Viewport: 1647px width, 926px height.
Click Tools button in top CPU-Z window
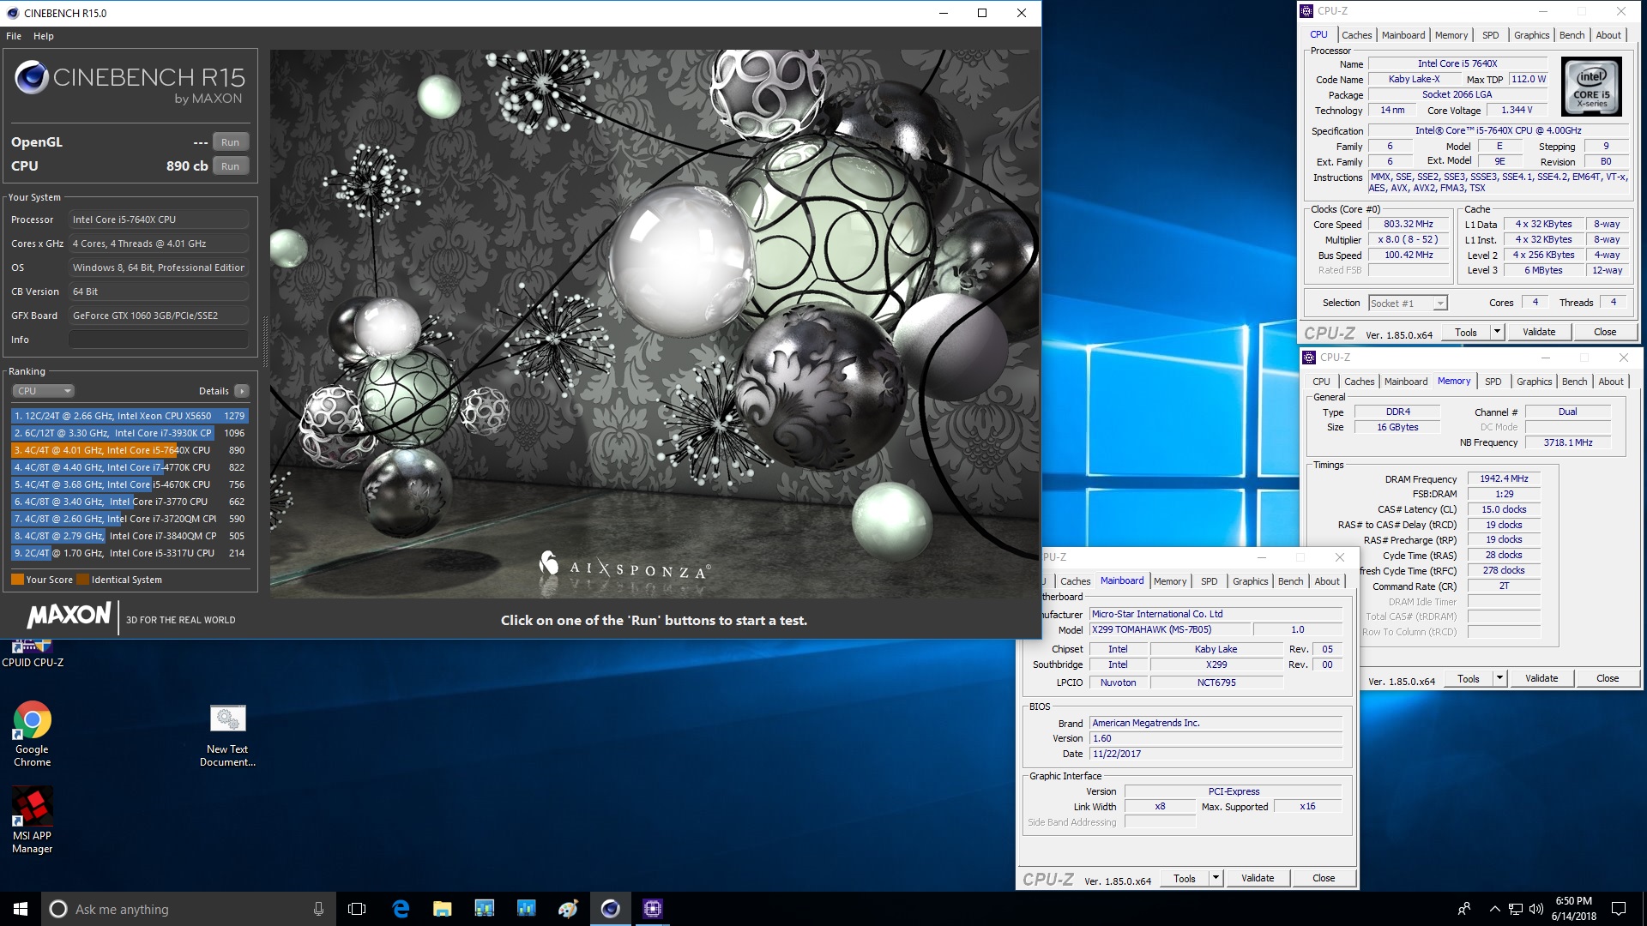tap(1465, 333)
